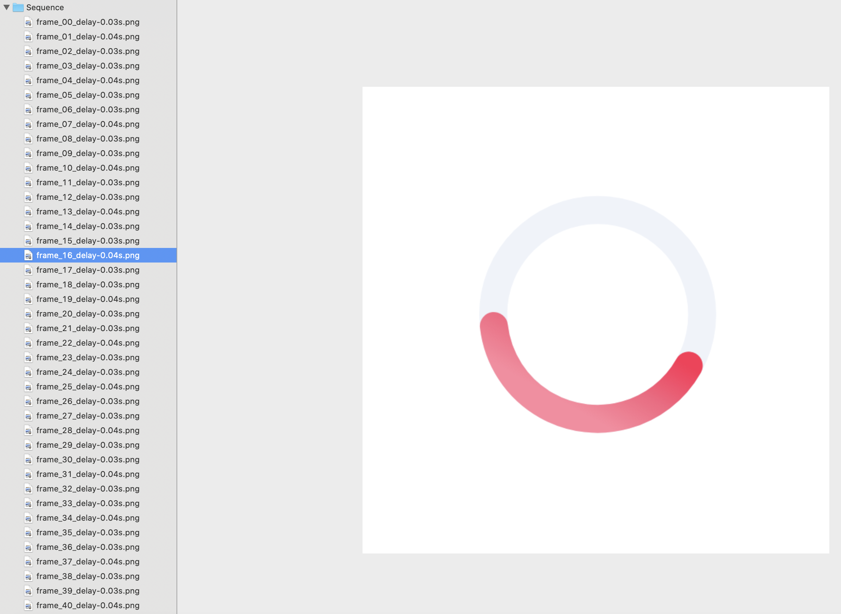Open frame_08_delay-0.03s.png from the sidebar
This screenshot has width=841, height=614.
coord(88,139)
